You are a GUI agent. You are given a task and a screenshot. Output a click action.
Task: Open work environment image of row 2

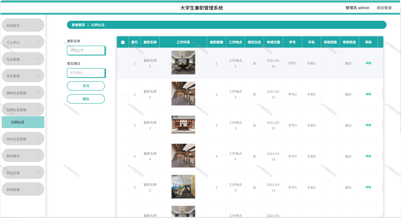183,93
